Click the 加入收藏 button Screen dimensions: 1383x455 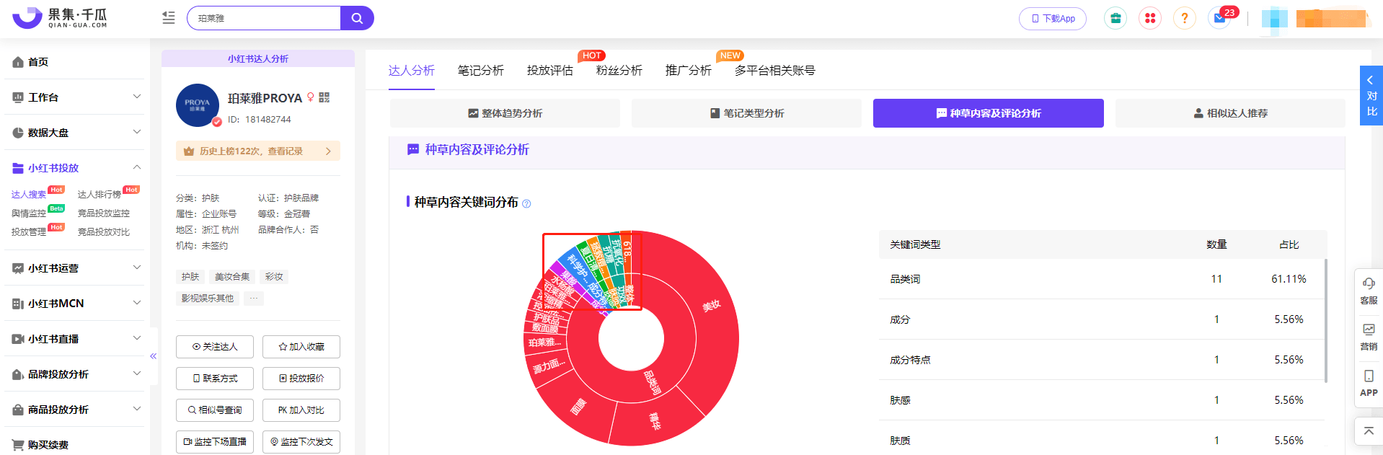[301, 347]
